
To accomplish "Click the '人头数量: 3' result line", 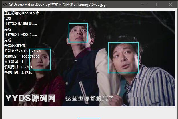I will 14,62.
